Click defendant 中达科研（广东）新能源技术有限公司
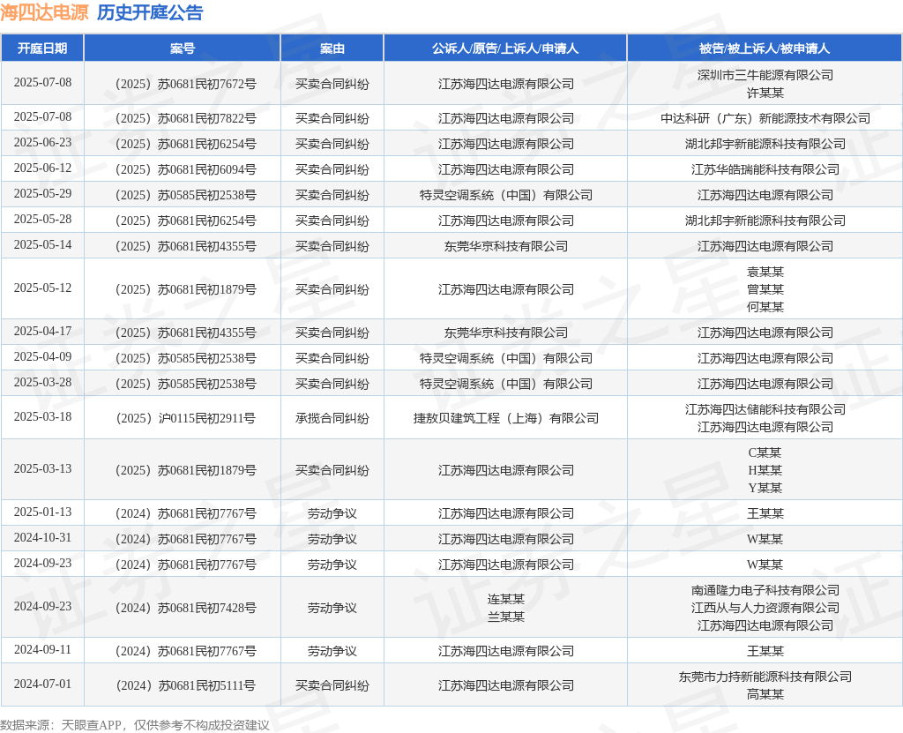903x733 pixels. click(x=765, y=119)
